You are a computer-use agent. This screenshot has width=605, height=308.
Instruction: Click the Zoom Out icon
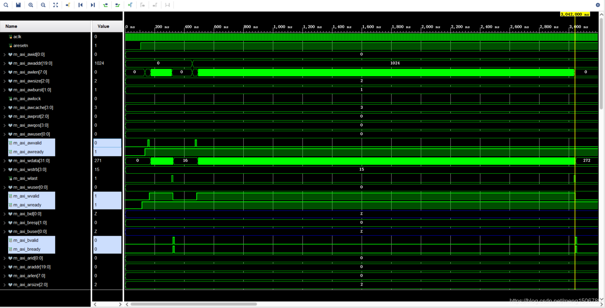pyautogui.click(x=43, y=5)
